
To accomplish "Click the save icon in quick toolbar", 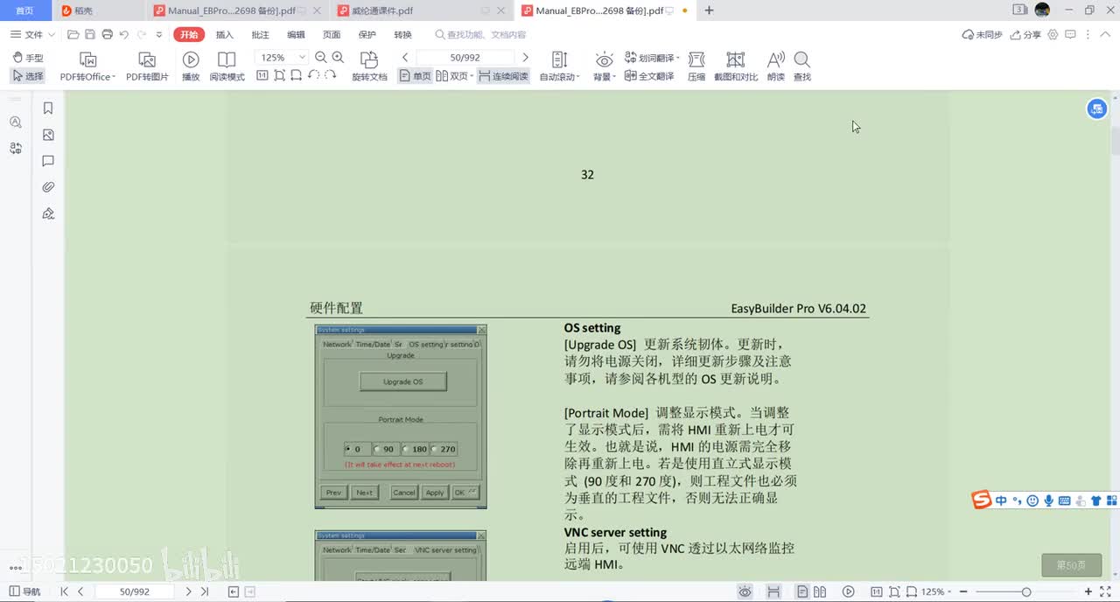I will click(90, 34).
